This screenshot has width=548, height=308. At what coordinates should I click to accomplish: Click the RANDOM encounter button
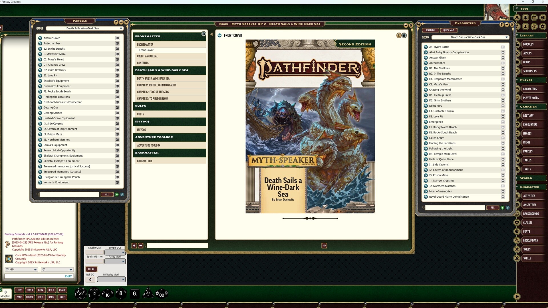click(x=430, y=30)
